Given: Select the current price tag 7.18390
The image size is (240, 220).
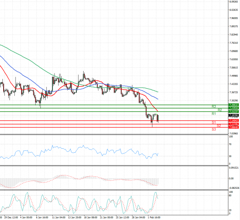Looking at the screenshot, I should pyautogui.click(x=234, y=115).
